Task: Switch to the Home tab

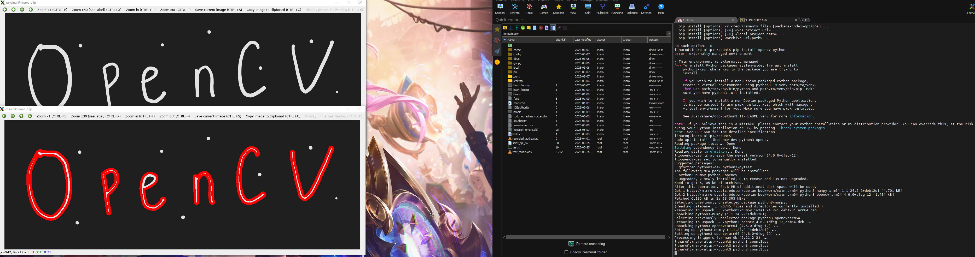Action: pos(704,20)
